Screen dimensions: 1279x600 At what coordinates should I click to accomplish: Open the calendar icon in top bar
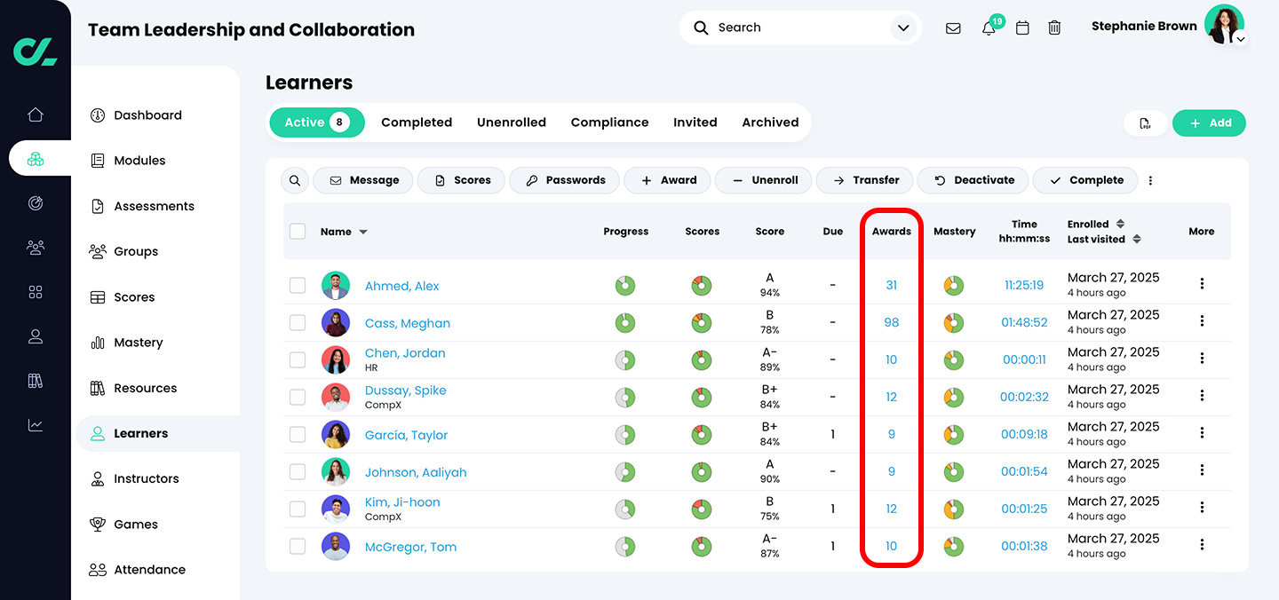tap(1022, 28)
